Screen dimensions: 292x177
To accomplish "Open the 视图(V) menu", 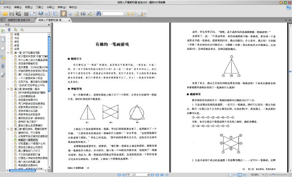I will [x=29, y=7].
